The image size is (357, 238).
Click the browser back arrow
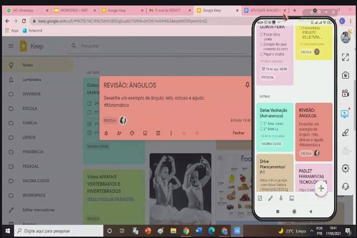pyautogui.click(x=7, y=21)
